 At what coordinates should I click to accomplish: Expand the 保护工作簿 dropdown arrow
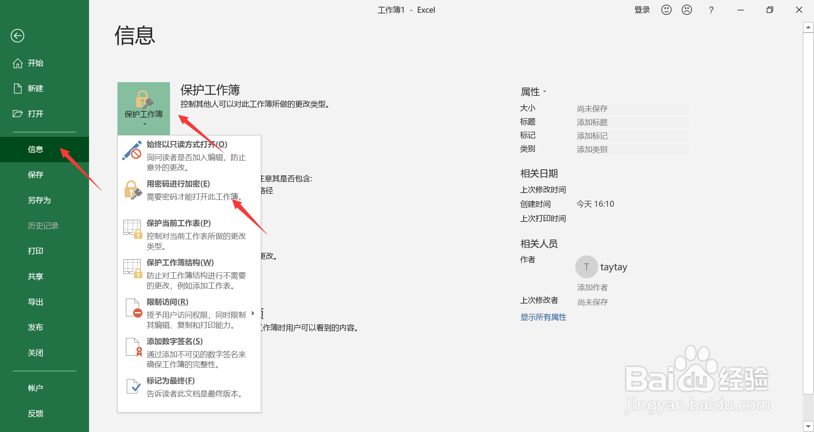[x=144, y=124]
